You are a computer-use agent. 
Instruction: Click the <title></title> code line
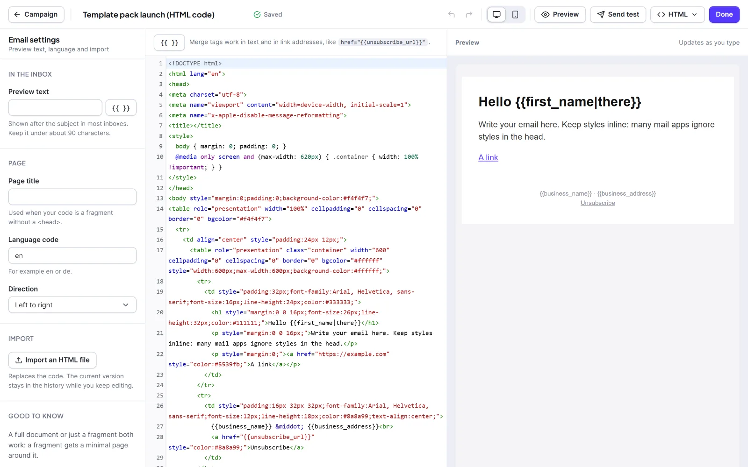(195, 126)
